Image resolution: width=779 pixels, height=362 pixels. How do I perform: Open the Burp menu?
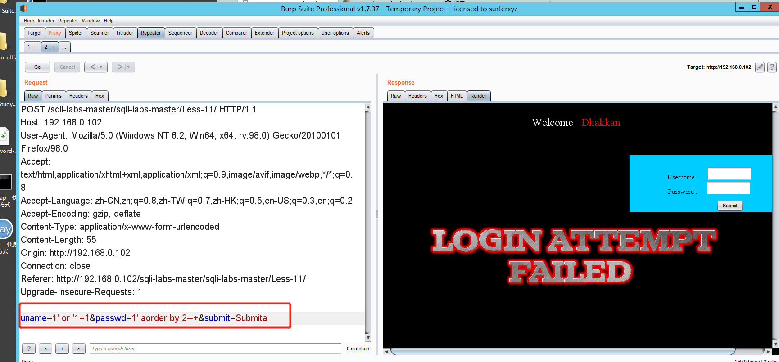coord(29,21)
